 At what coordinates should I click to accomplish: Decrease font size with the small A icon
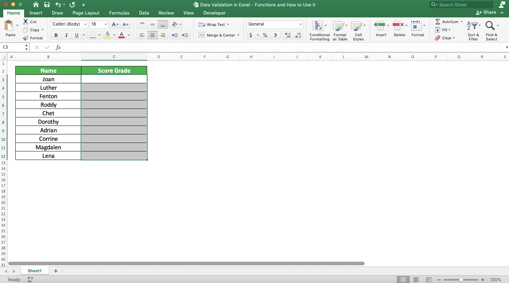pyautogui.click(x=125, y=24)
